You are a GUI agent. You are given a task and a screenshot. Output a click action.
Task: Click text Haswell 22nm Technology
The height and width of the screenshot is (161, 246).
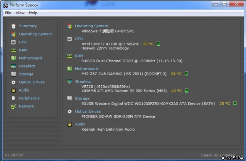105,48
